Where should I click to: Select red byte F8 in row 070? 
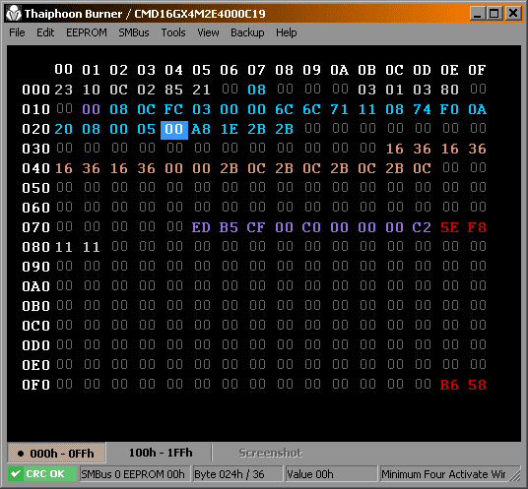[477, 227]
